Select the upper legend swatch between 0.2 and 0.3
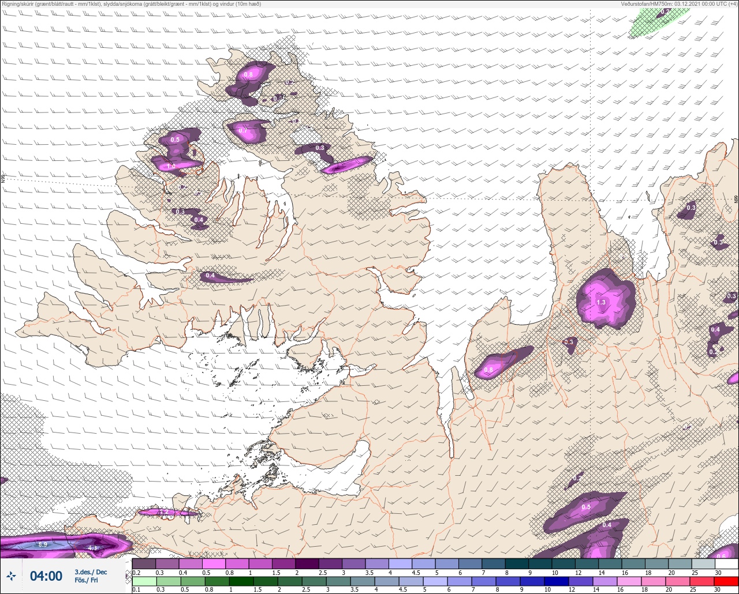This screenshot has height=594, width=739. 144,563
